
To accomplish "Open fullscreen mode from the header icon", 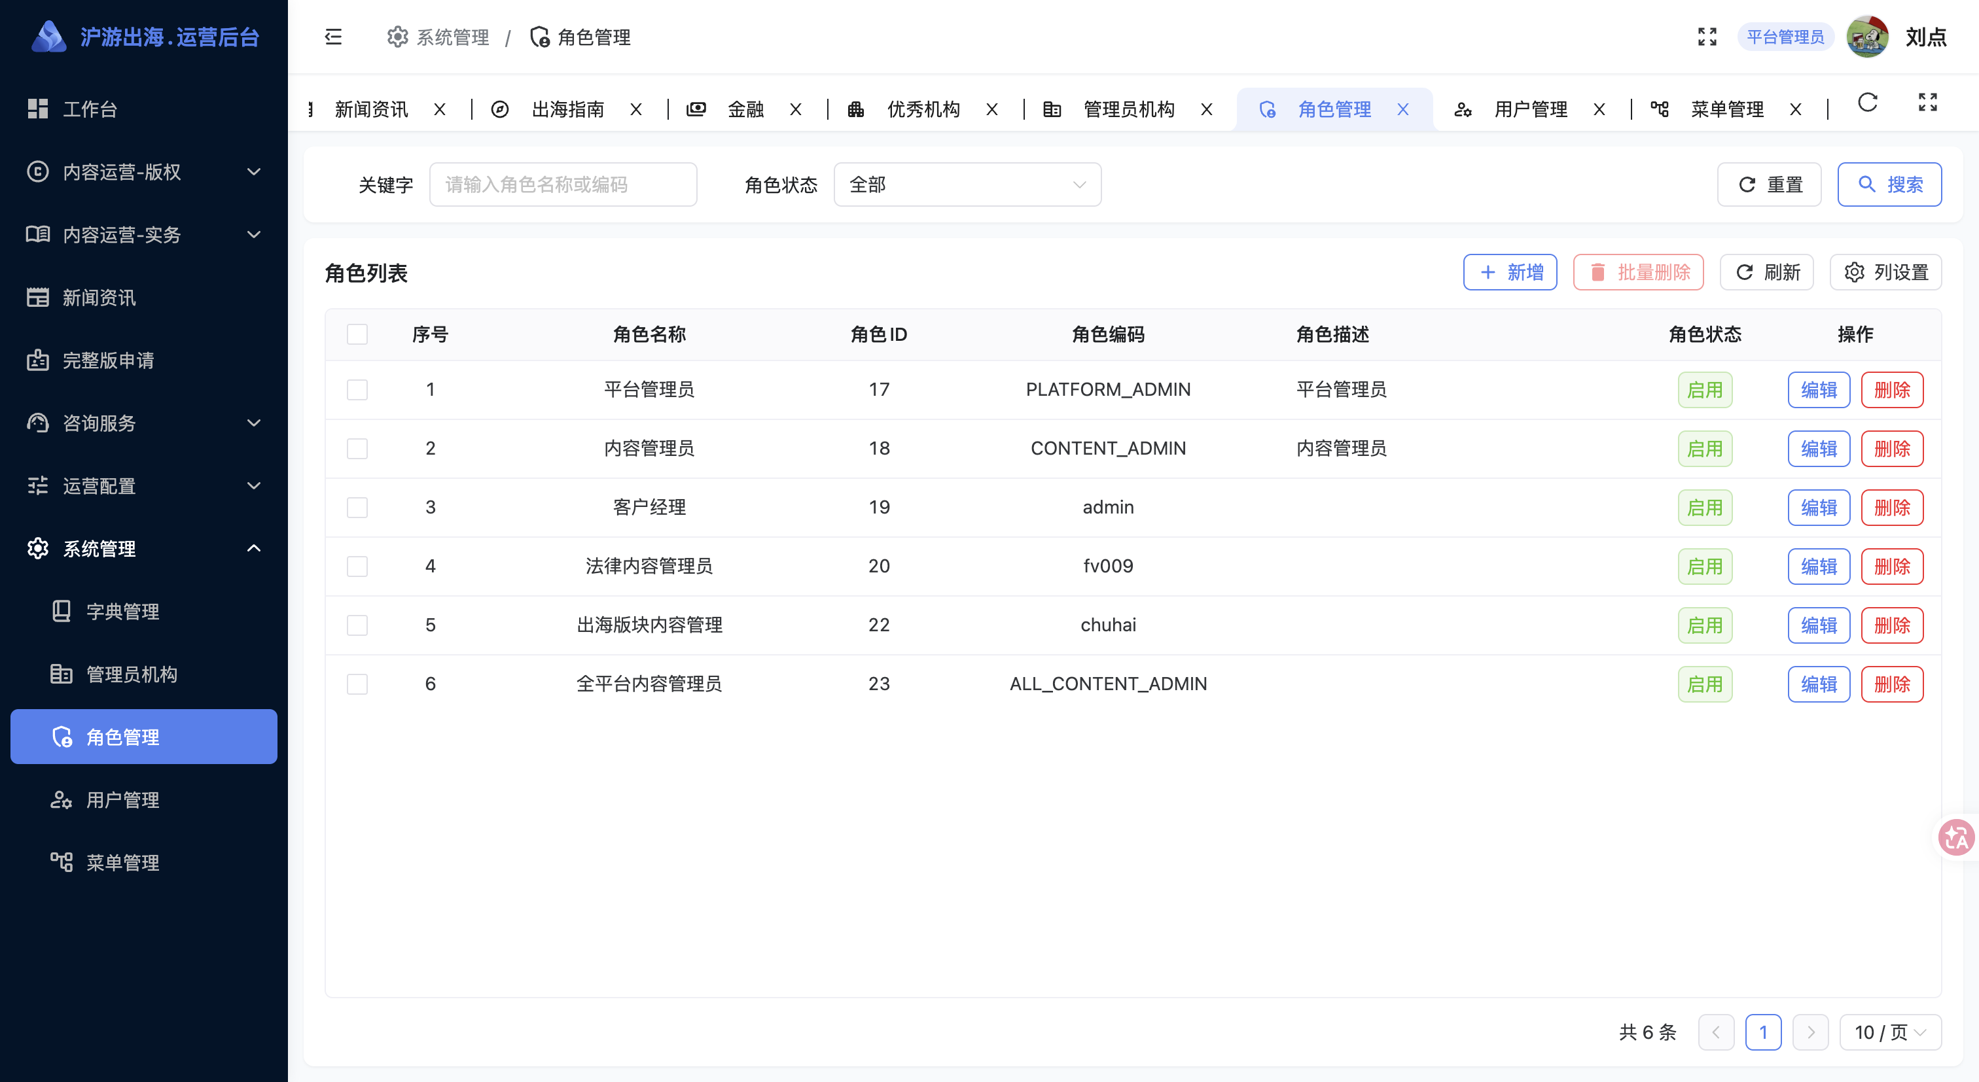I will tap(1707, 37).
